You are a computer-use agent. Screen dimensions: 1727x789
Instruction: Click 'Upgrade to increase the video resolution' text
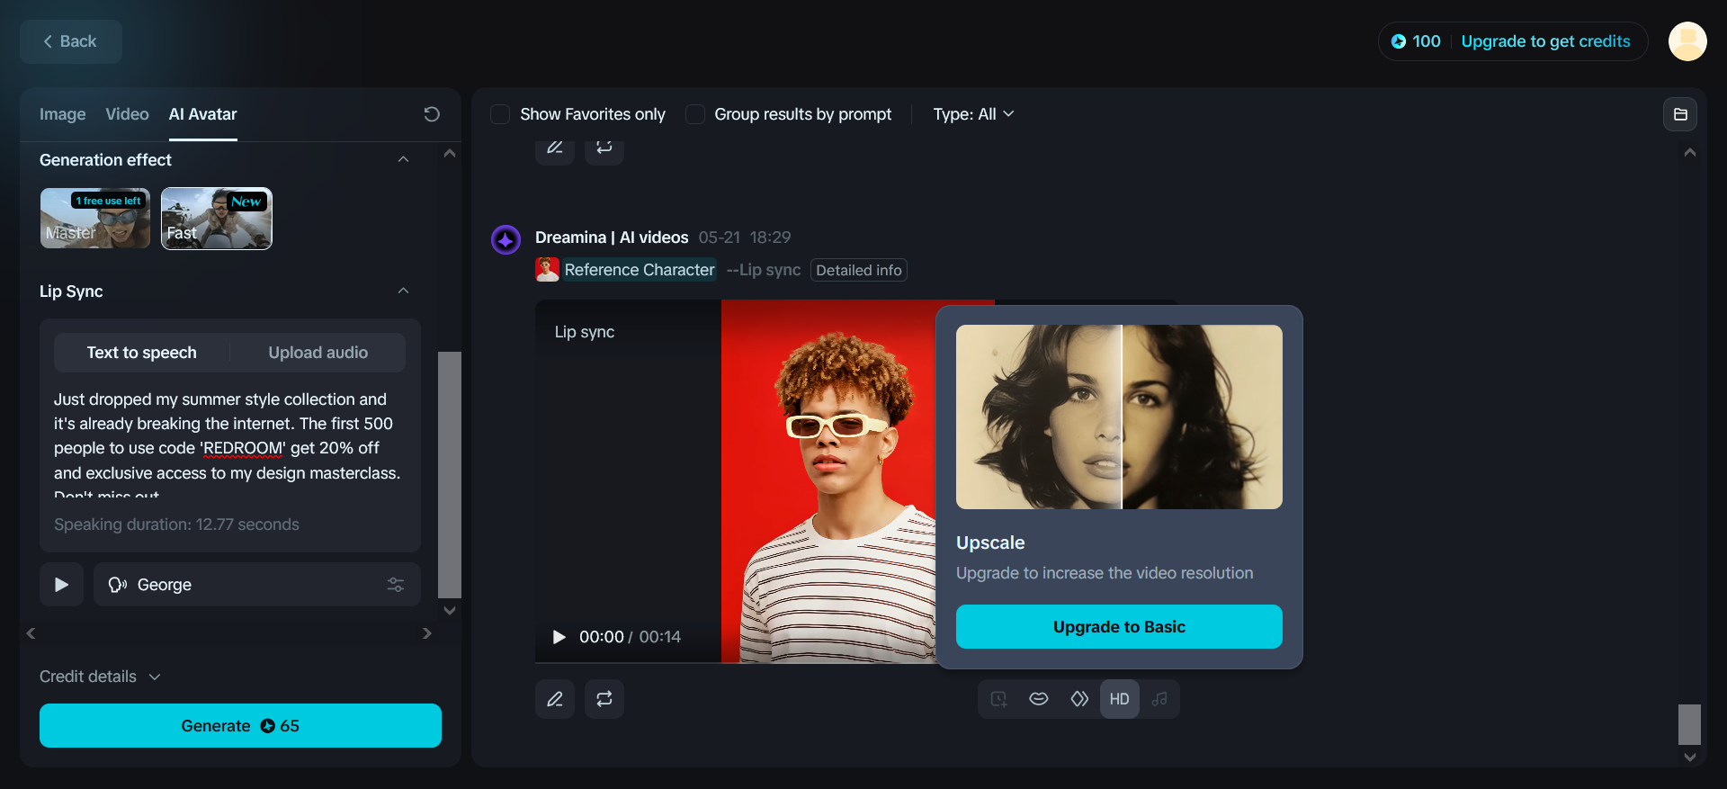pos(1105,573)
